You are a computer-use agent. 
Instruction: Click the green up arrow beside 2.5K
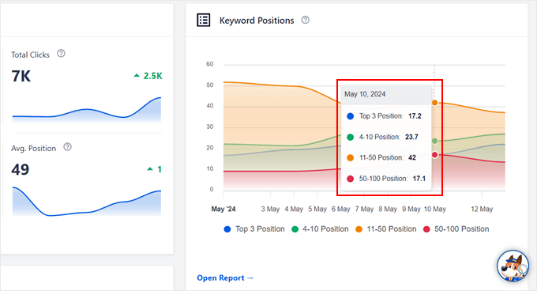coord(137,75)
